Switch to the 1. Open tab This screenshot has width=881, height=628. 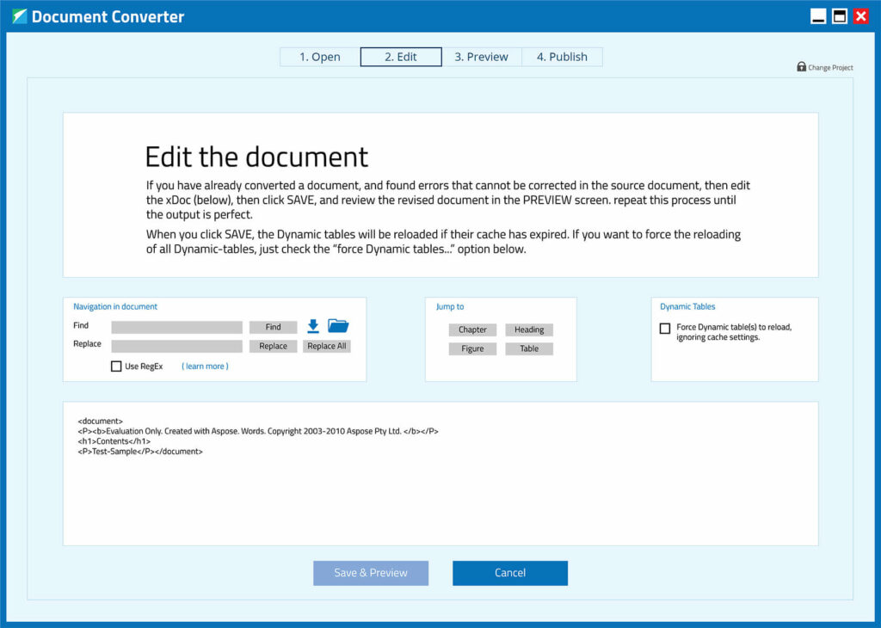[319, 57]
